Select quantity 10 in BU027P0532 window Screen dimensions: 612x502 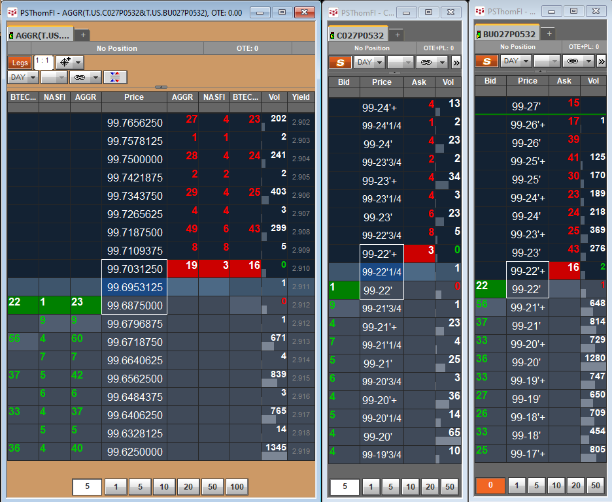tap(556, 486)
